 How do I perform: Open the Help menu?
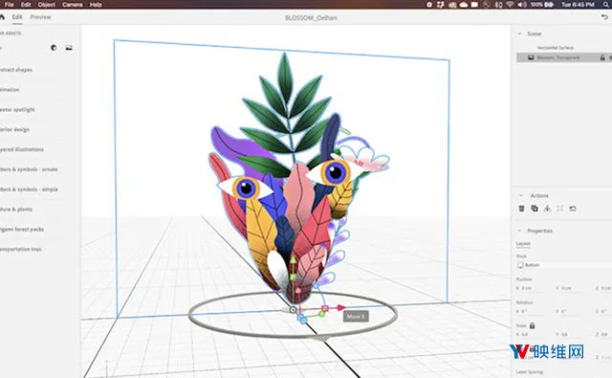[x=96, y=4]
